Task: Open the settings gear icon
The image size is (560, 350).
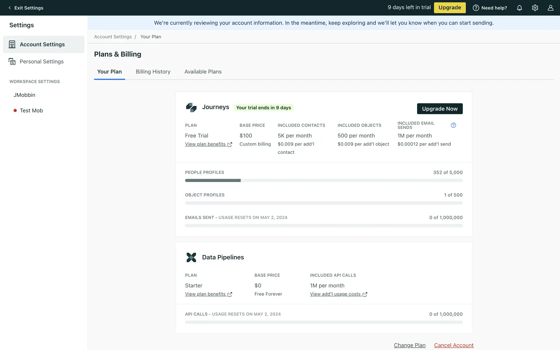Action: [535, 8]
